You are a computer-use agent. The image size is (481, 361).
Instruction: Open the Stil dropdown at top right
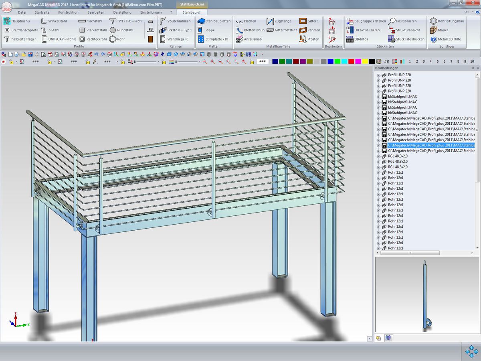click(469, 12)
